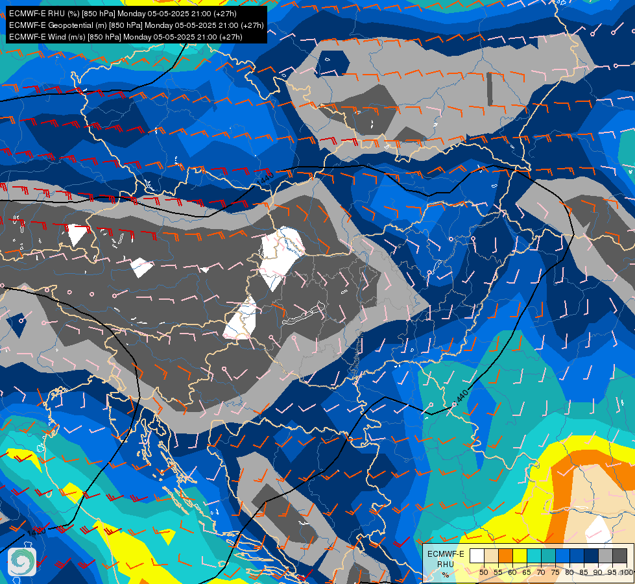This screenshot has width=635, height=584.
Task: Click the spiral weather logo icon
Action: pos(22,562)
